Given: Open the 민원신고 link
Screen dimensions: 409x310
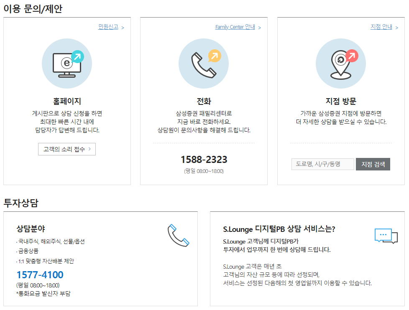Looking at the screenshot, I should tap(108, 27).
